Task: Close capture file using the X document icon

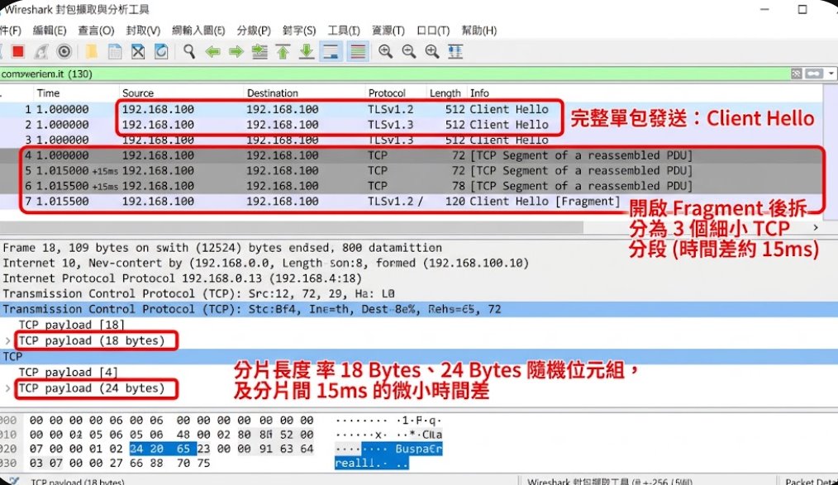Action: pos(138,51)
